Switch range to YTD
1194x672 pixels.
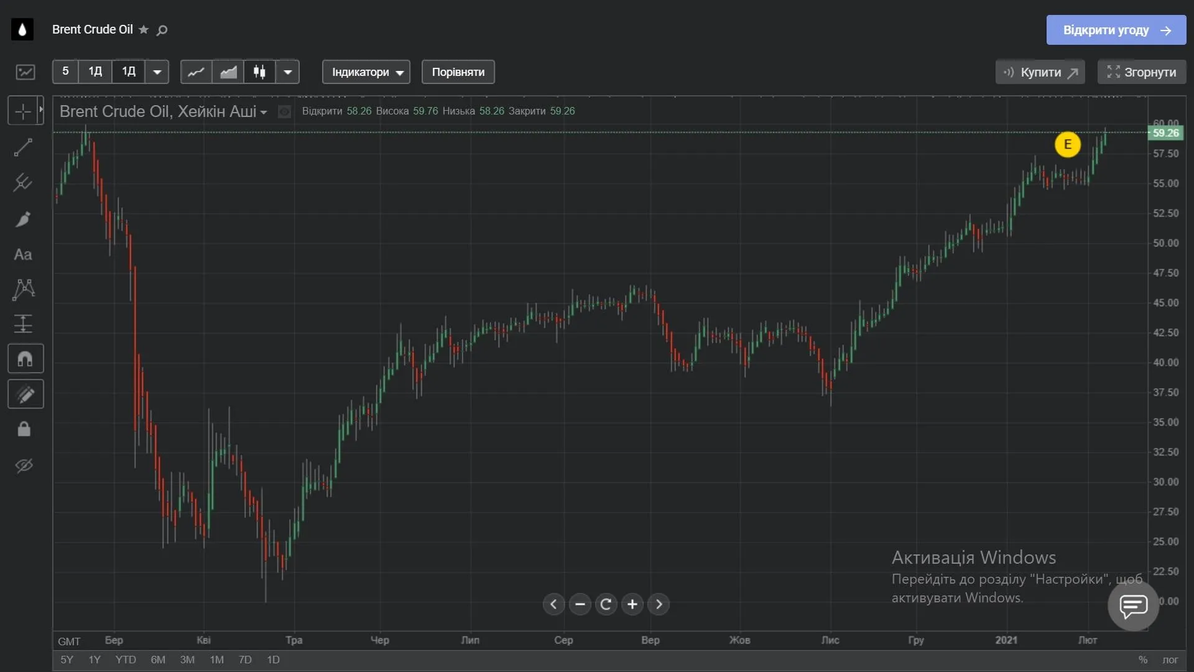coord(125,660)
